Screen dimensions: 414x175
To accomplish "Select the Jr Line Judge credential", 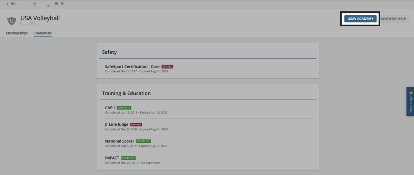I will point(117,124).
